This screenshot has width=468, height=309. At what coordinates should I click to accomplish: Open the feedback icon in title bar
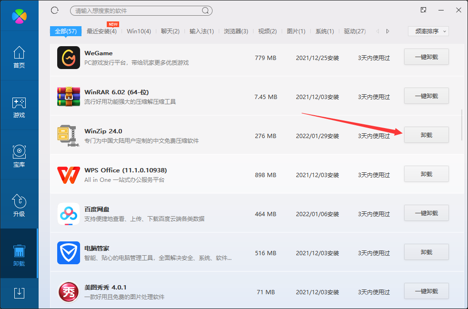[x=423, y=10]
